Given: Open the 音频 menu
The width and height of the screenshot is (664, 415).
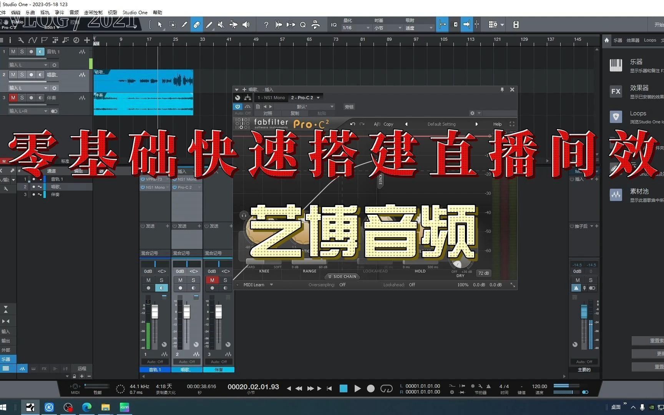Looking at the screenshot, I should pyautogui.click(x=74, y=12).
